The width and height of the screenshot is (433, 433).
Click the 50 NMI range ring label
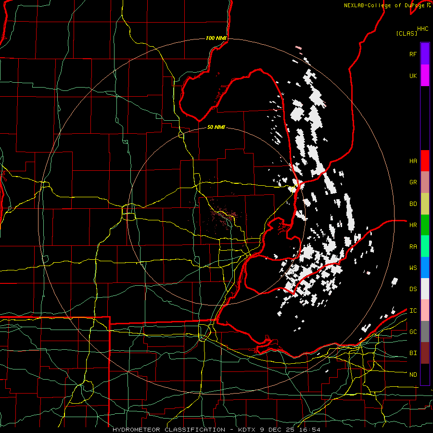(216, 127)
